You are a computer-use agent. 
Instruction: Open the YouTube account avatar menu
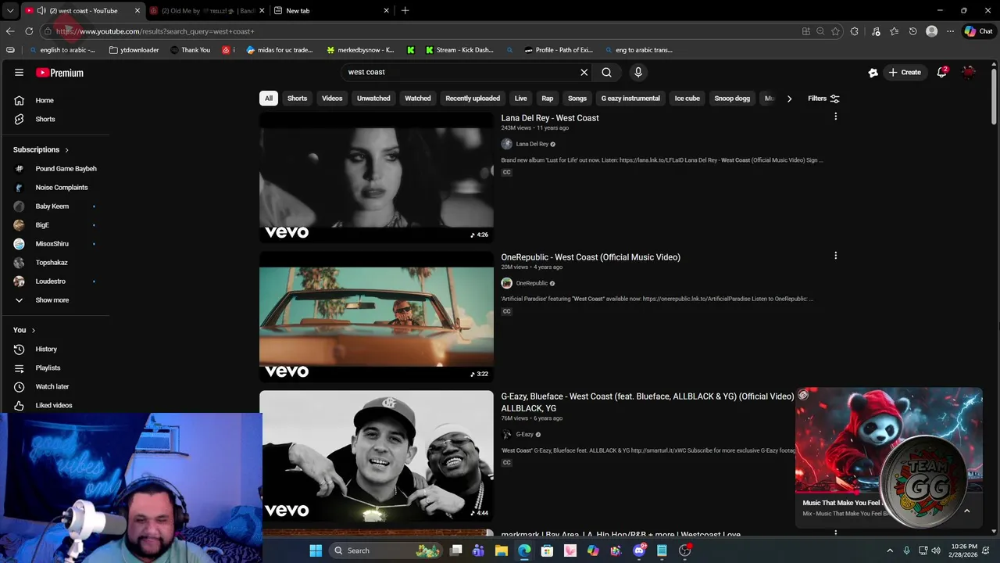click(969, 72)
